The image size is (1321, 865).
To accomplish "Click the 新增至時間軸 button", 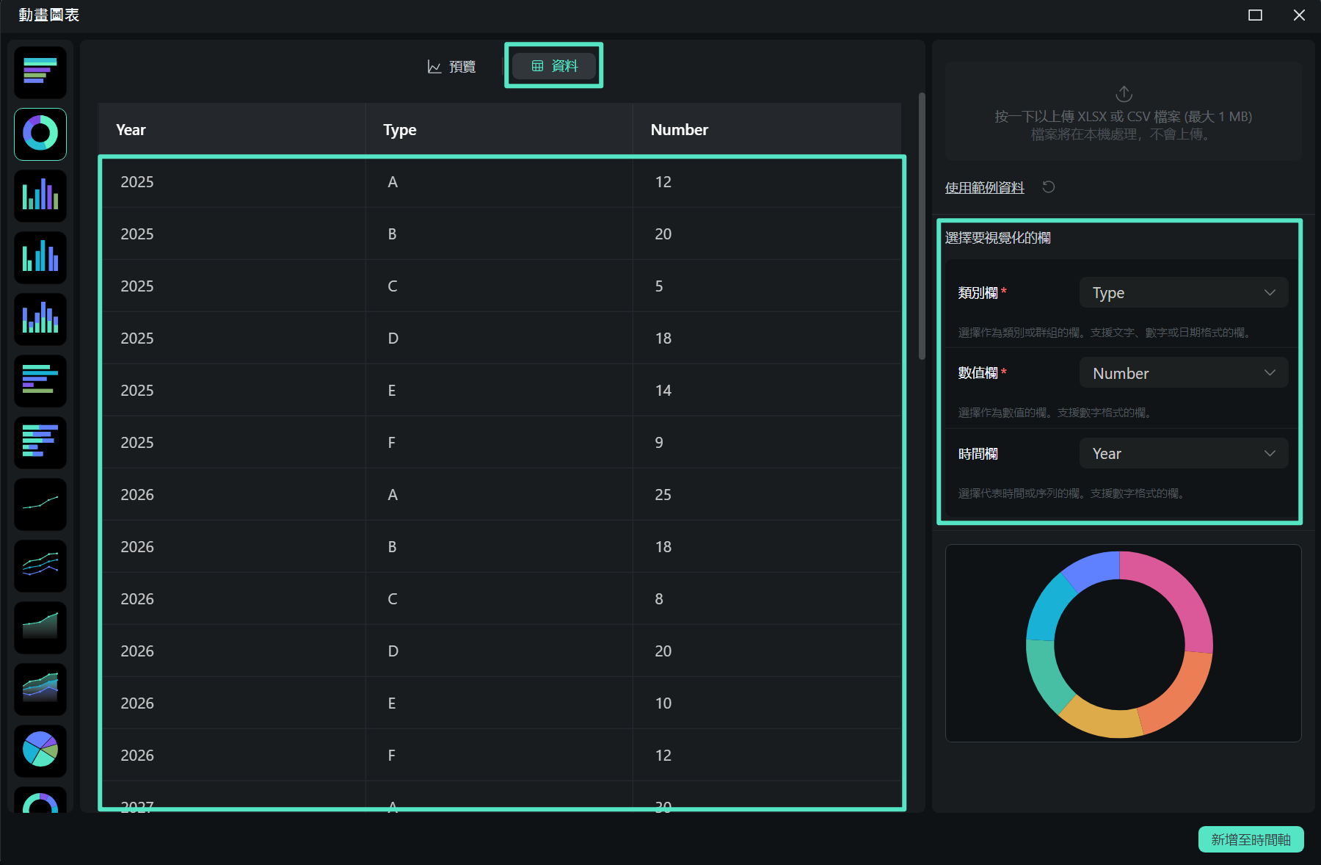I will [x=1251, y=839].
